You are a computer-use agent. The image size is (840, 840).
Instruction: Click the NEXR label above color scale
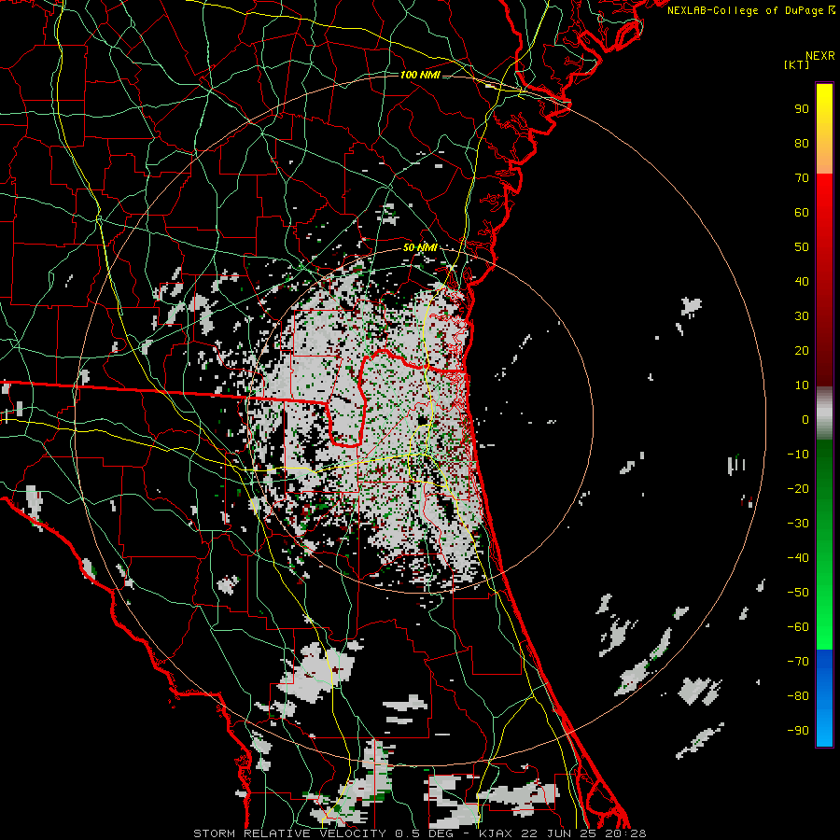pos(820,56)
